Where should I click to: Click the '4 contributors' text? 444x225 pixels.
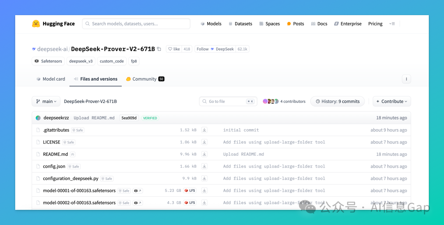coord(293,101)
